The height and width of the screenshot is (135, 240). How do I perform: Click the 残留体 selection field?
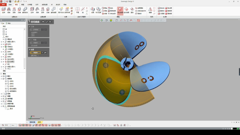point(36,53)
